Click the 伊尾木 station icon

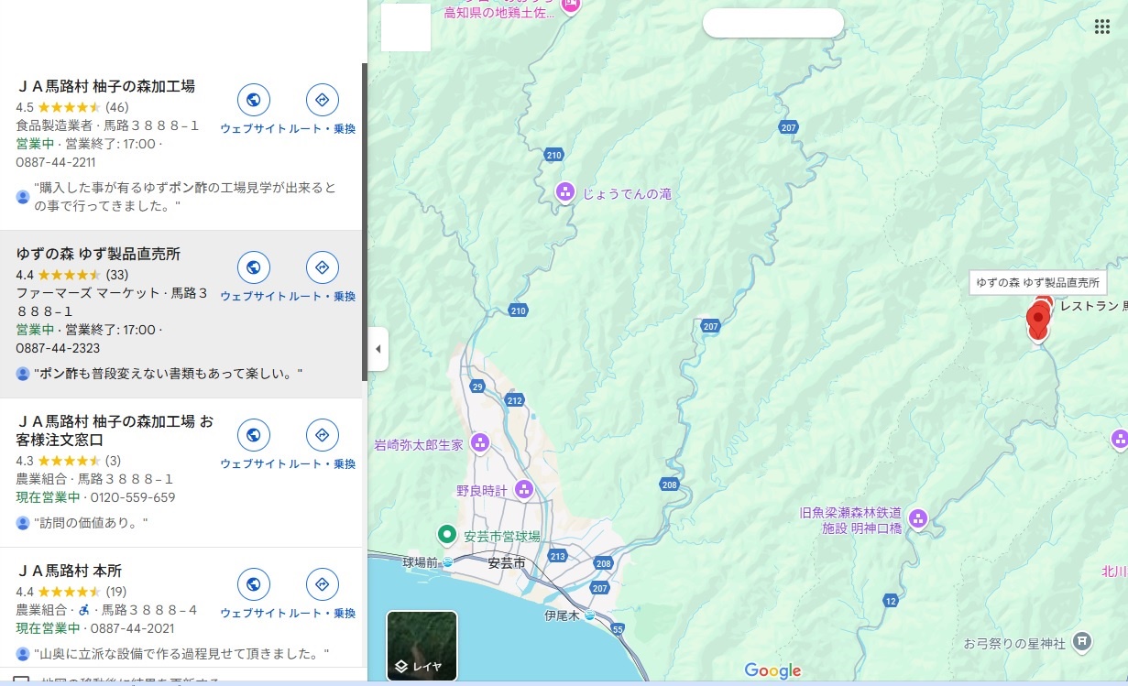(589, 615)
